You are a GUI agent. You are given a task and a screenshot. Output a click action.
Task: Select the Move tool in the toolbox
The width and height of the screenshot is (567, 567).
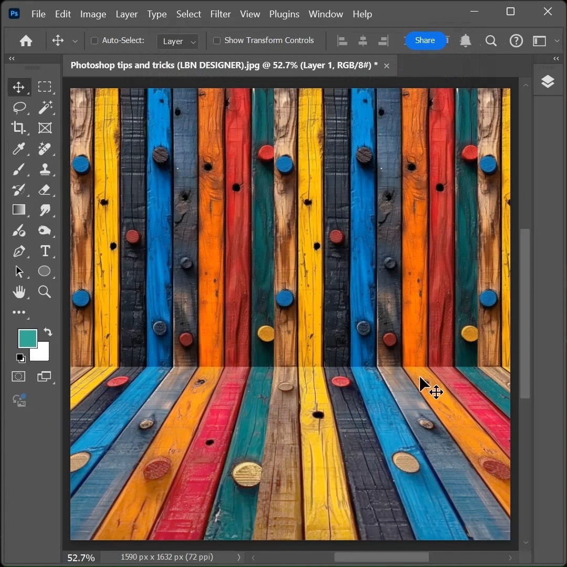18,87
